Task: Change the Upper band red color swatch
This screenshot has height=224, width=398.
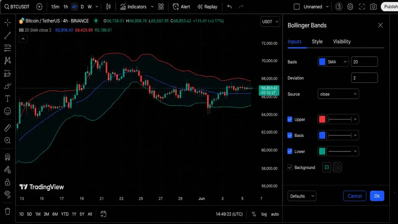Action: (322, 119)
